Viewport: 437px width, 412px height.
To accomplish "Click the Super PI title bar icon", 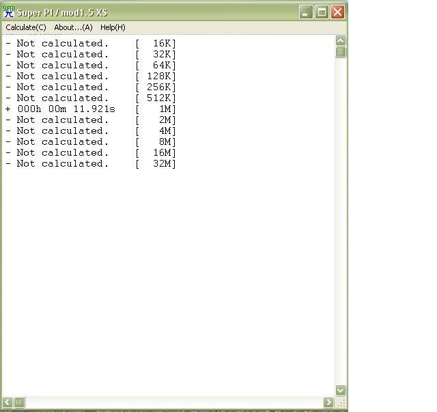I will coord(9,12).
